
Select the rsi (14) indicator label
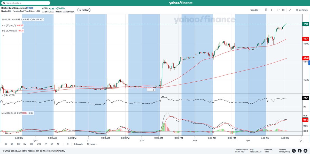[4, 95]
